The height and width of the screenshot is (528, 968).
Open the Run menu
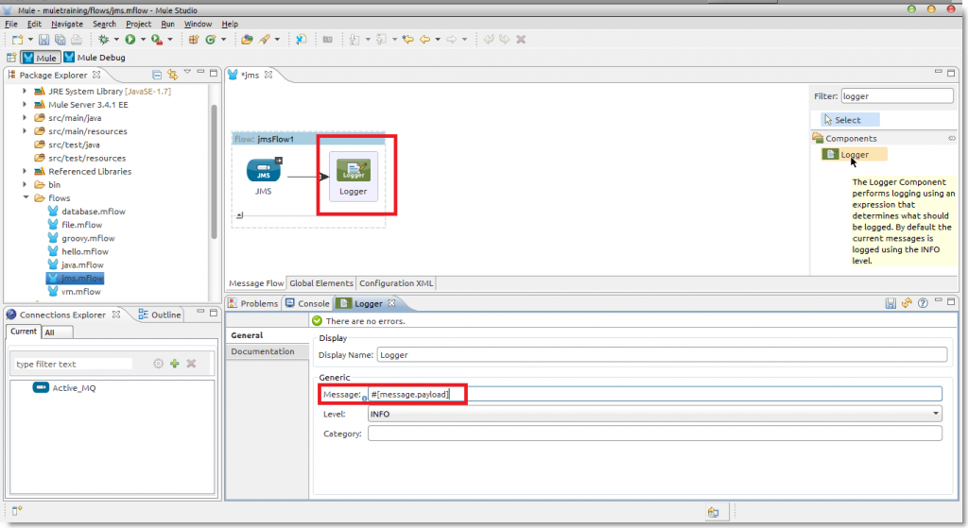[168, 24]
